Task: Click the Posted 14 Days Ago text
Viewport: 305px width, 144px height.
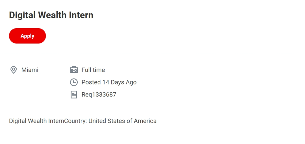Action: pos(109,82)
